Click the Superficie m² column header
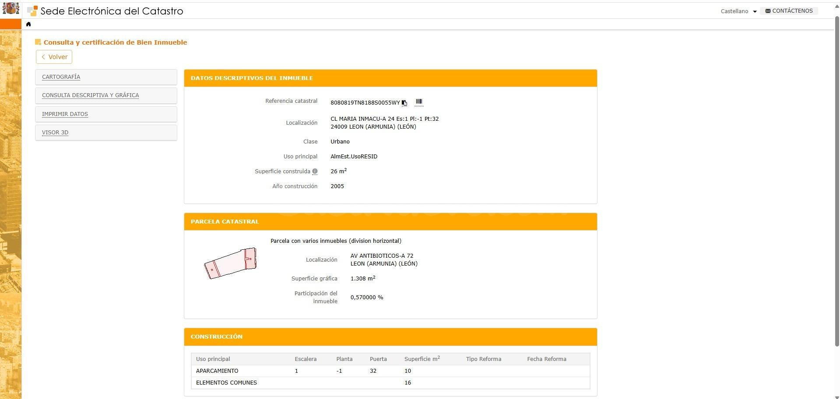840x399 pixels. pos(422,359)
